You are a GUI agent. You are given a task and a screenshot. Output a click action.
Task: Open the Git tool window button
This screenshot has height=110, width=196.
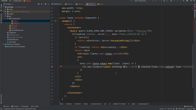pos(6,106)
